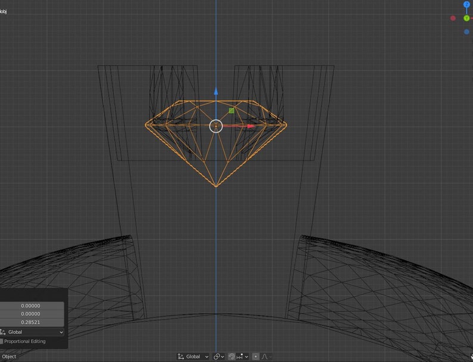Screen dimensions: 473x362
Task: Click the white circle free-move gizmo center
Action: 216,126
